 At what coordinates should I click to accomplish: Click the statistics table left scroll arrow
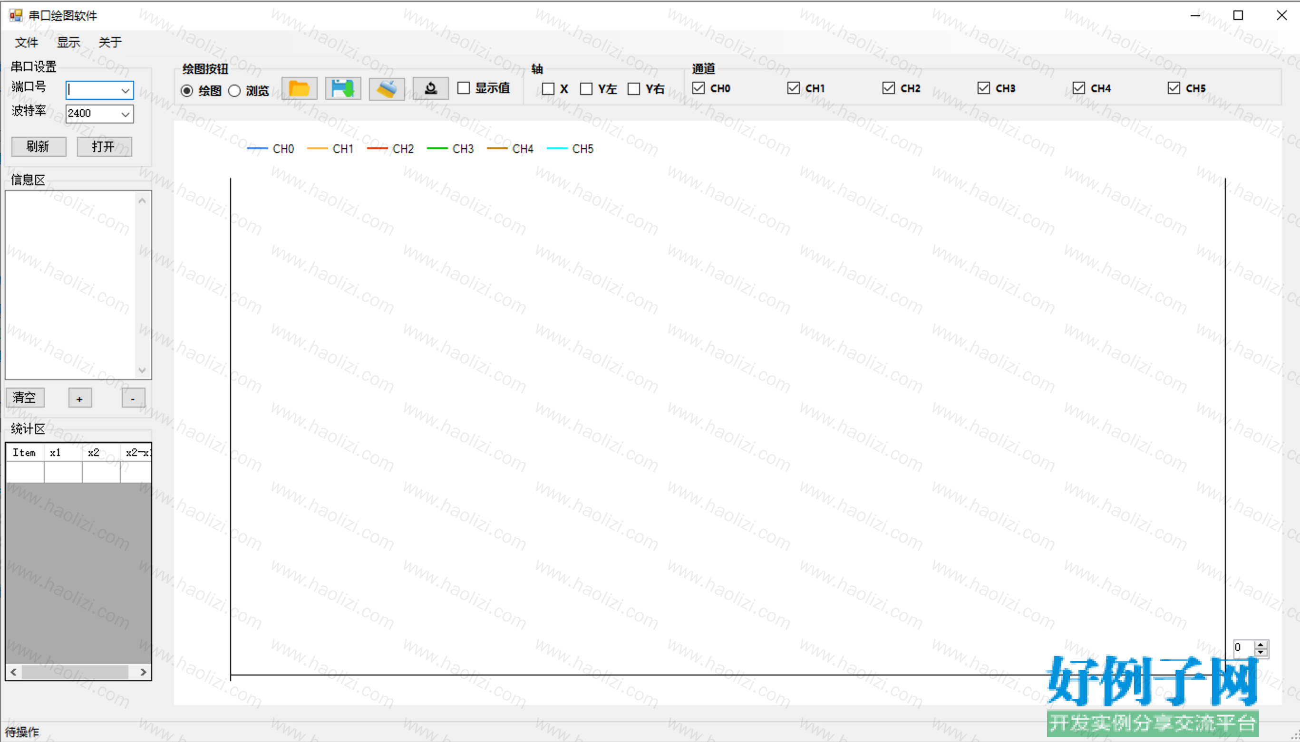(14, 672)
